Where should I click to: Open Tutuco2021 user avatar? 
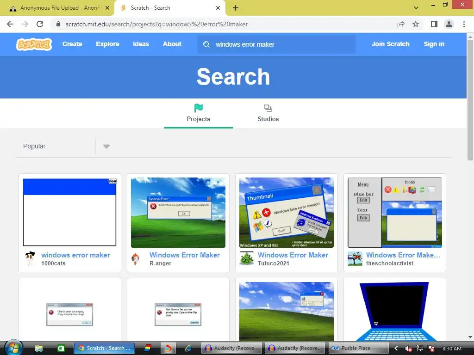coord(247,259)
